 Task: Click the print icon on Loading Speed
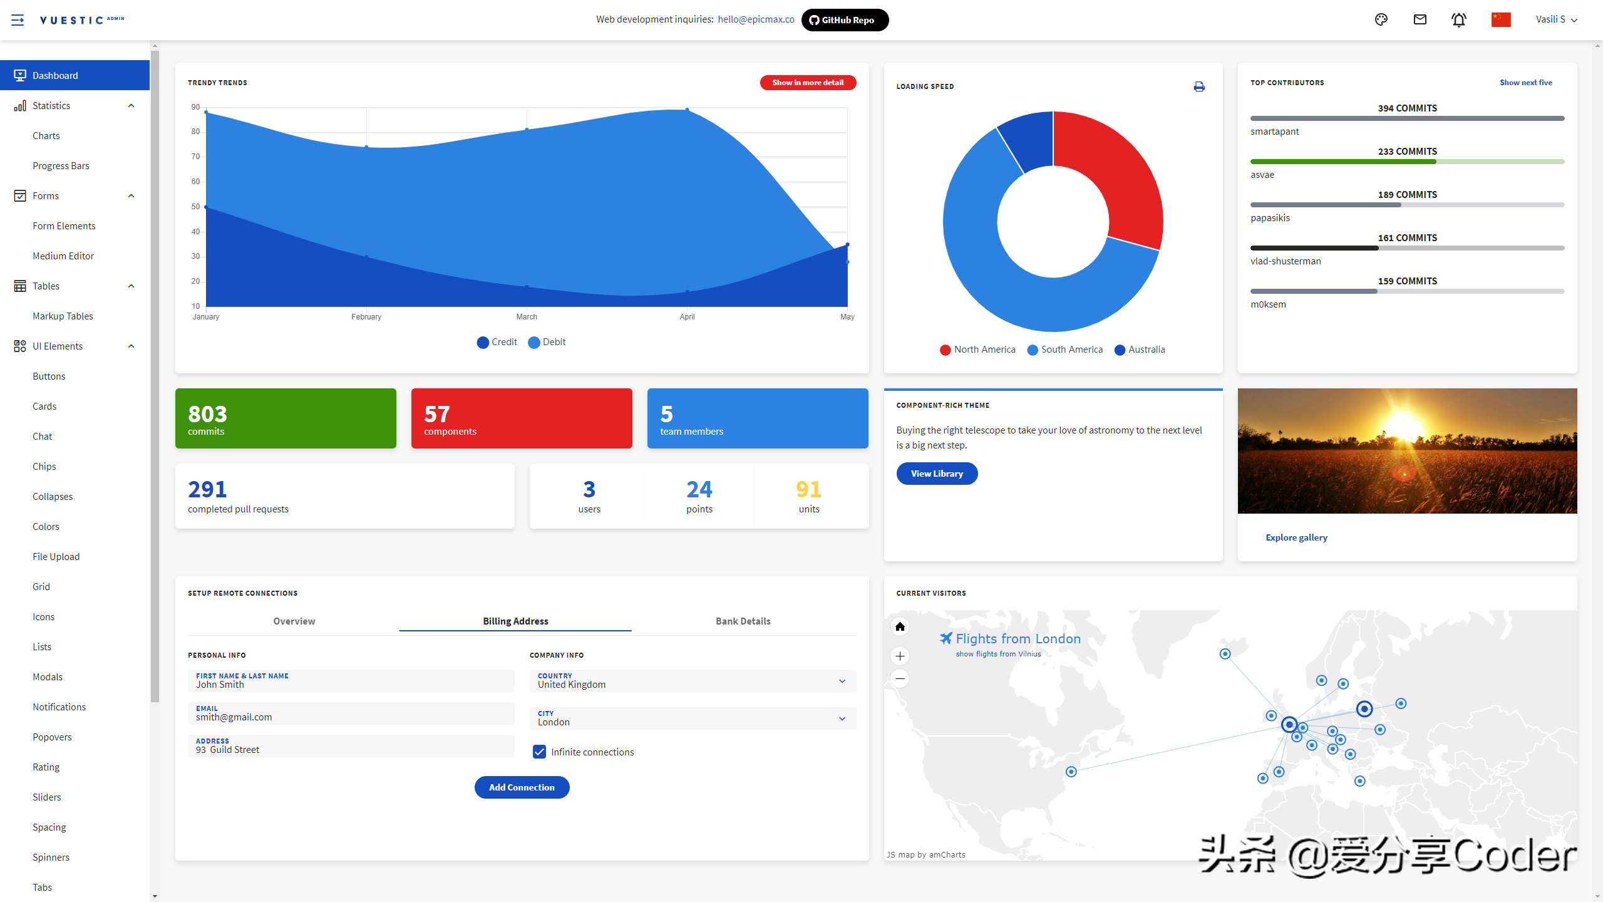1199,86
